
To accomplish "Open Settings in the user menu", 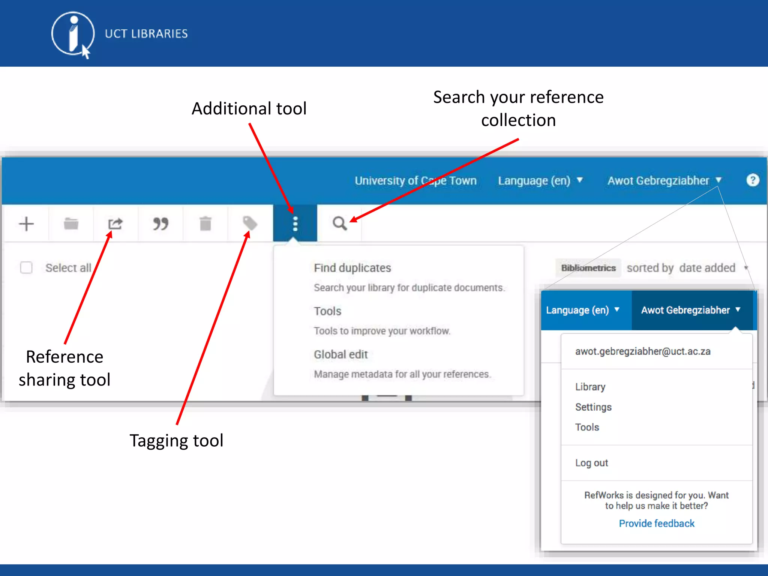I will [593, 407].
